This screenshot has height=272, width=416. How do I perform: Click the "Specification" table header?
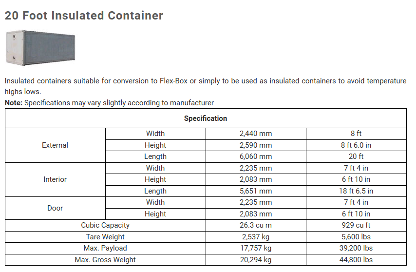coord(206,118)
